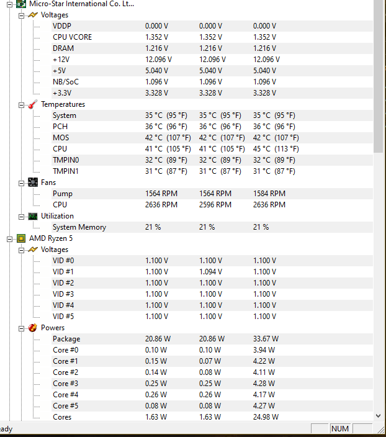This screenshot has width=386, height=437.
Task: Select the +3.3V voltage row
Action: [x=212, y=93]
